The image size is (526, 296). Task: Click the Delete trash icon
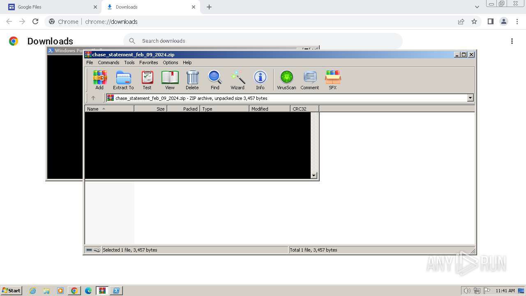[192, 80]
